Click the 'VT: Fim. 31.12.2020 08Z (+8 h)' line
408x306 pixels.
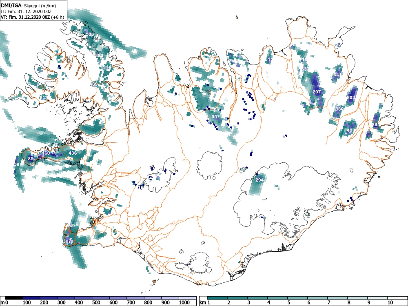click(32, 17)
